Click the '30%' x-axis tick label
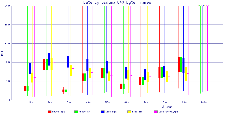 [69, 102]
